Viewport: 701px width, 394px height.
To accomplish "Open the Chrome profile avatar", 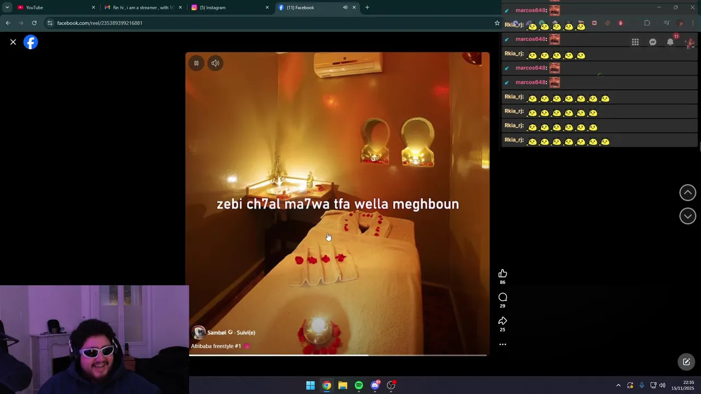I will 680,23.
